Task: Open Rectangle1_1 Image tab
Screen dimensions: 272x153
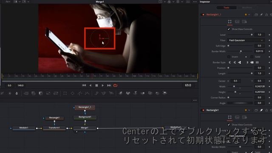Action: [237, 22]
